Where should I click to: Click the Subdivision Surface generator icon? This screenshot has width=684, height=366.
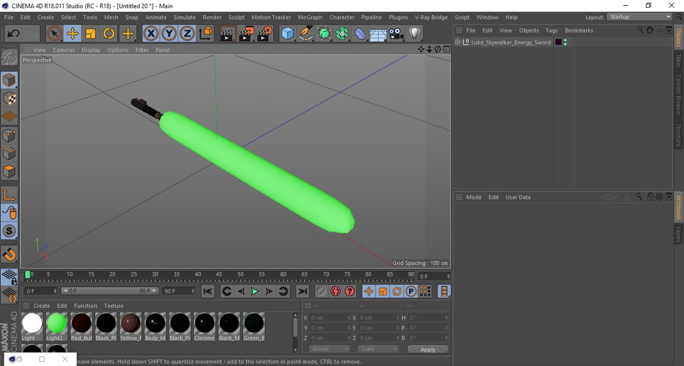(x=324, y=34)
